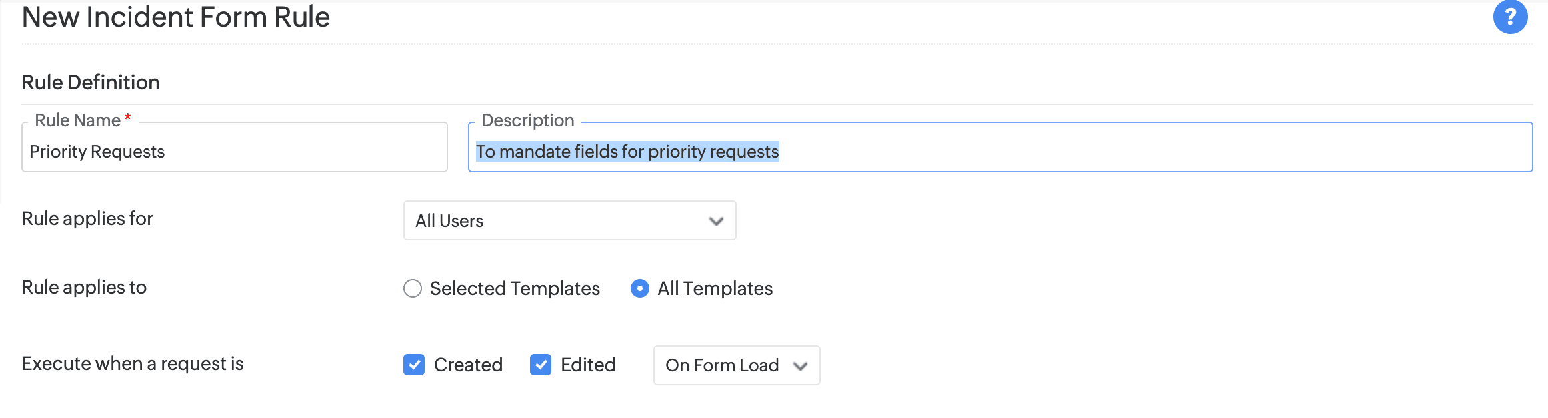Click the chevron arrow beside All Users
The image size is (1548, 418).
click(716, 221)
